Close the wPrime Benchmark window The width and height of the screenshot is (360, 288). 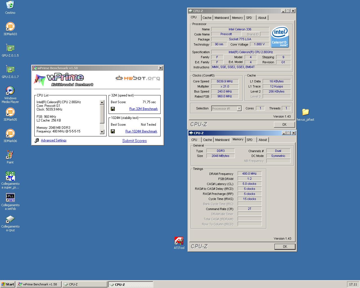pyautogui.click(x=160, y=68)
